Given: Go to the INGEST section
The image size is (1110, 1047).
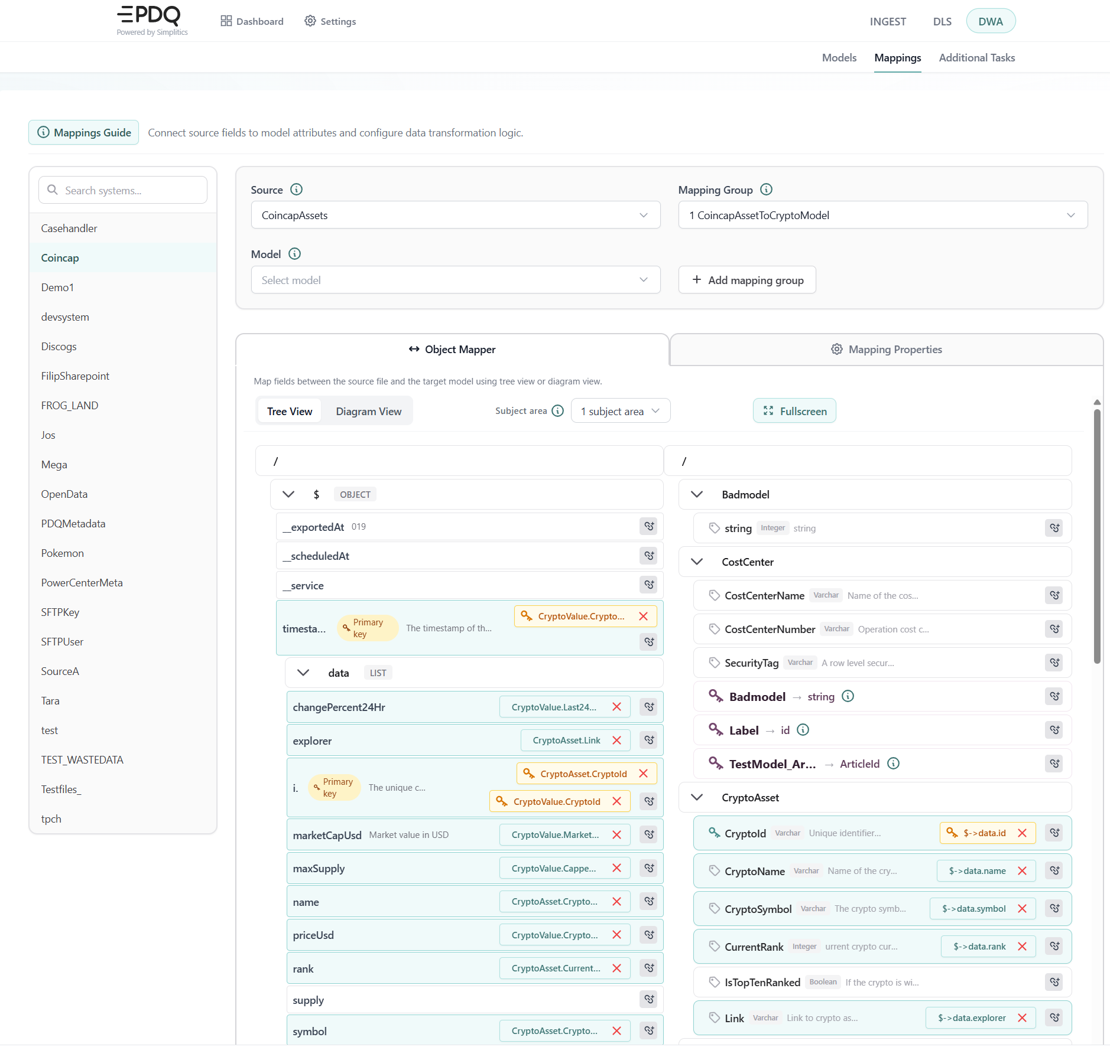Looking at the screenshot, I should [888, 21].
